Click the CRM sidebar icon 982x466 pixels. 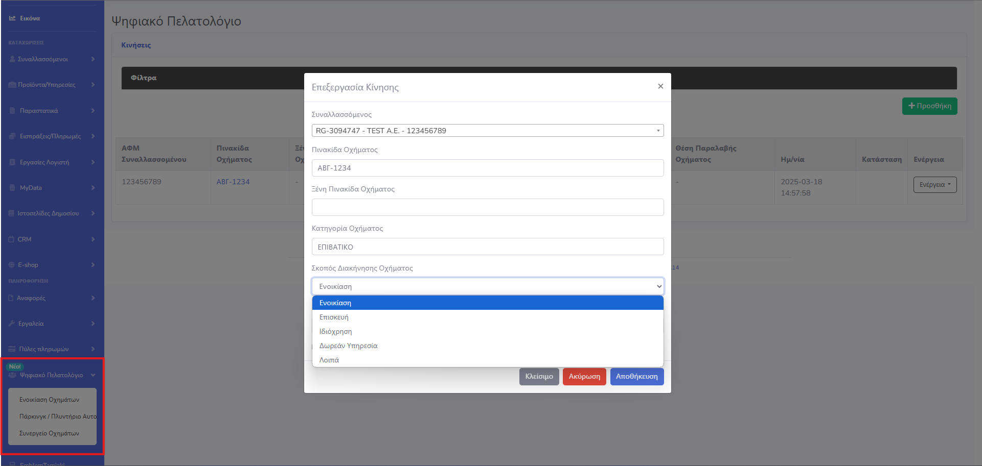click(11, 239)
